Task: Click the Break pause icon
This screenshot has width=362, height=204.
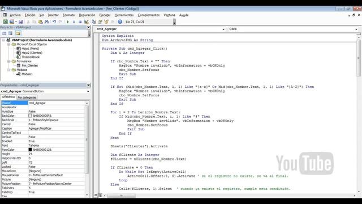Action: tap(74, 22)
